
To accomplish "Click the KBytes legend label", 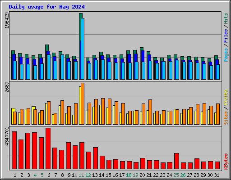I will (x=226, y=162).
